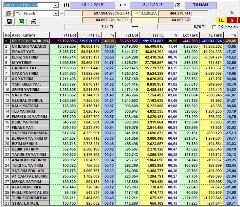
Task: Select FINANS YAT. row name
Action: coord(30,128)
